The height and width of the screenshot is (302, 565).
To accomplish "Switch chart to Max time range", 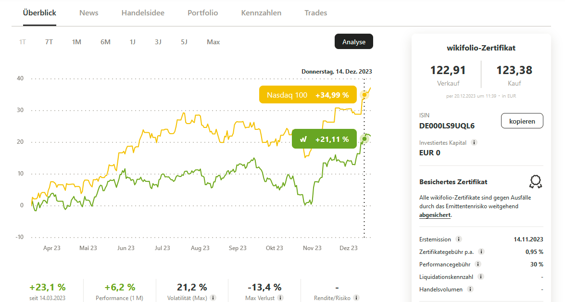I will tap(213, 42).
